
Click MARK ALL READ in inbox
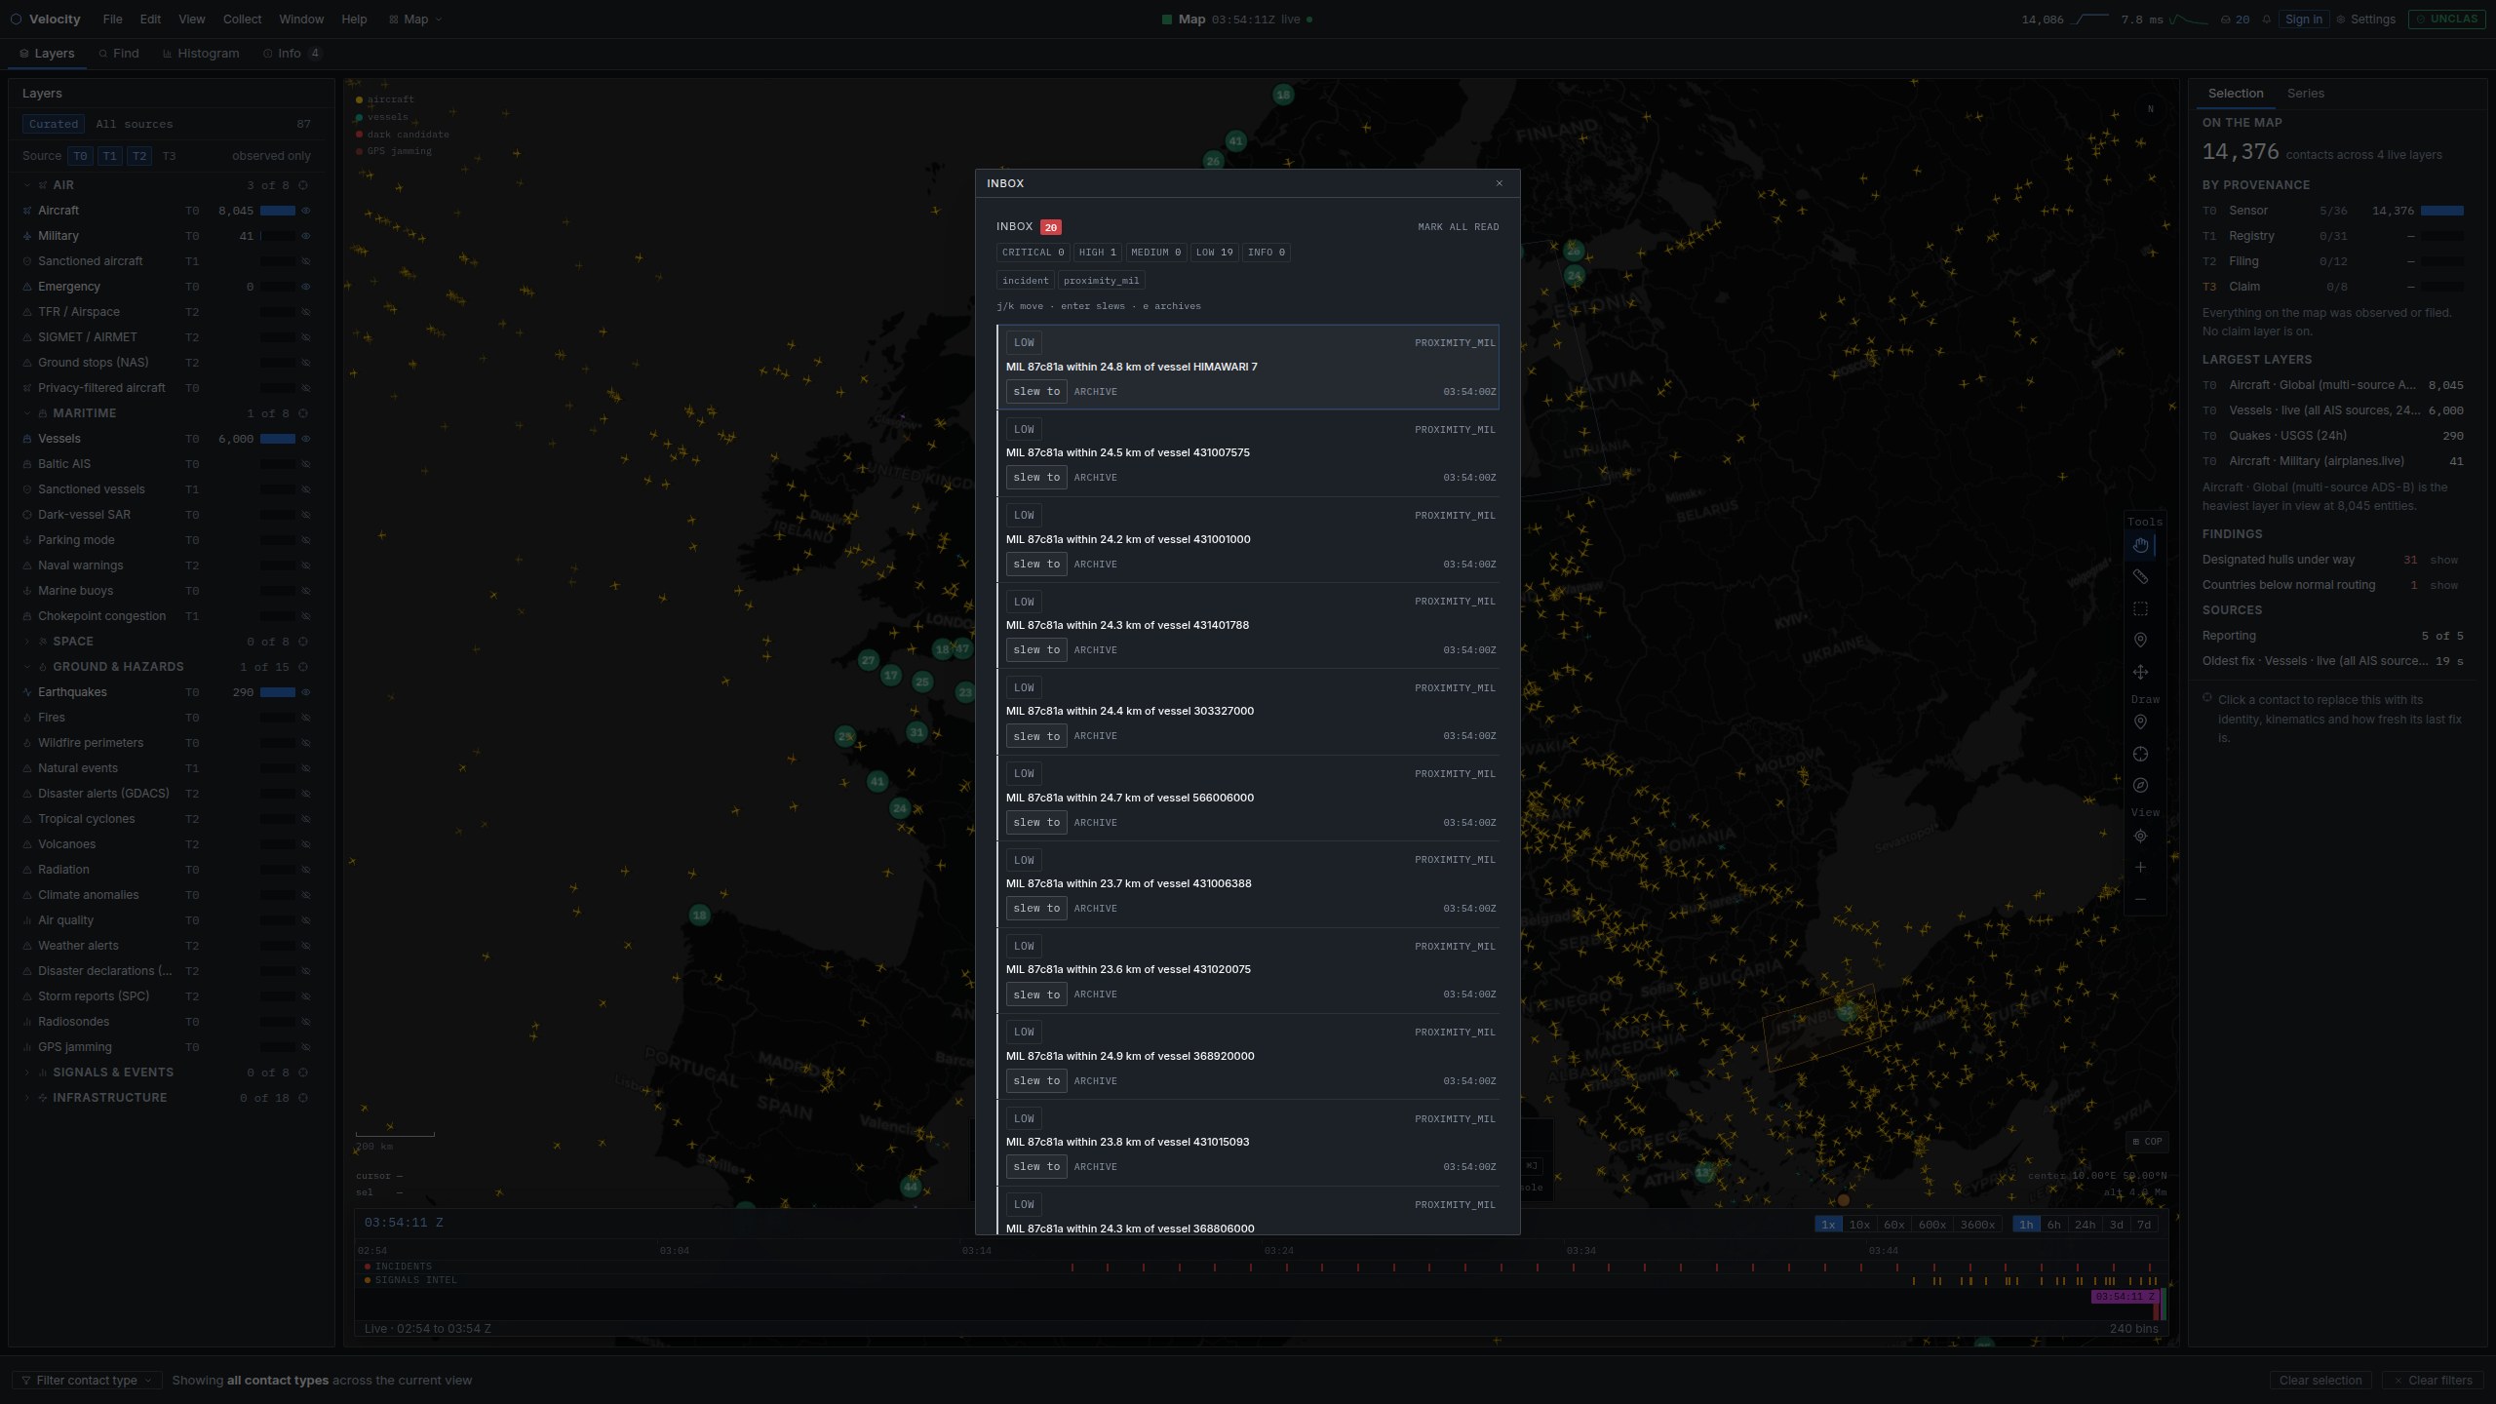coord(1459,227)
